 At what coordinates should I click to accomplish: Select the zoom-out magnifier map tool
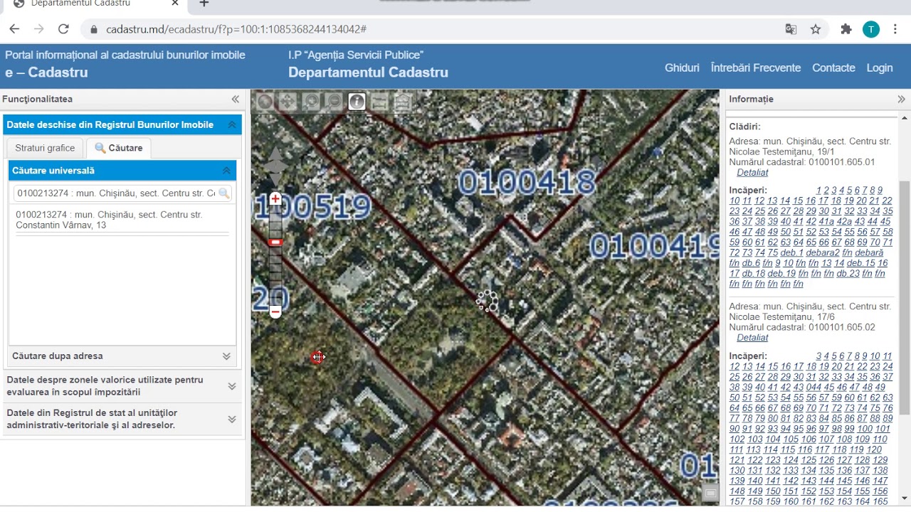(333, 102)
